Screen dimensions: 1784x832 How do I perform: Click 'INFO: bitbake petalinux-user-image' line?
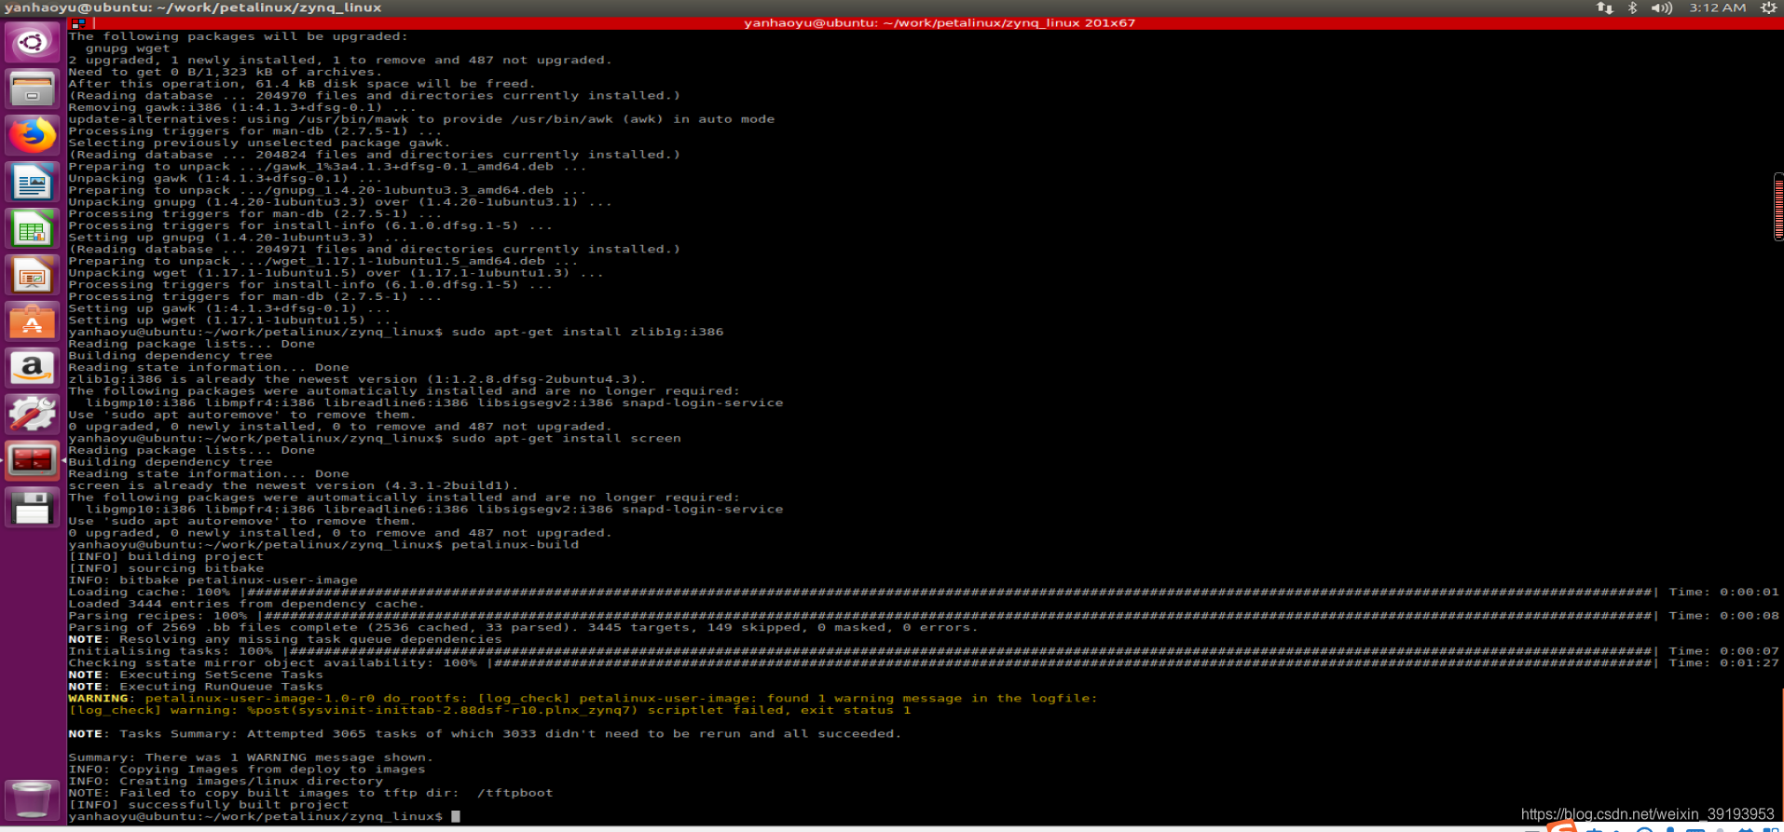(x=213, y=580)
